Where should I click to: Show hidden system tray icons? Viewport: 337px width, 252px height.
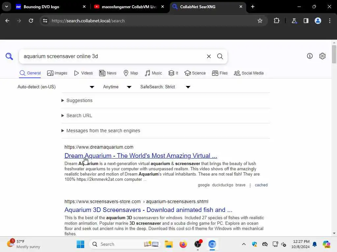point(244,244)
